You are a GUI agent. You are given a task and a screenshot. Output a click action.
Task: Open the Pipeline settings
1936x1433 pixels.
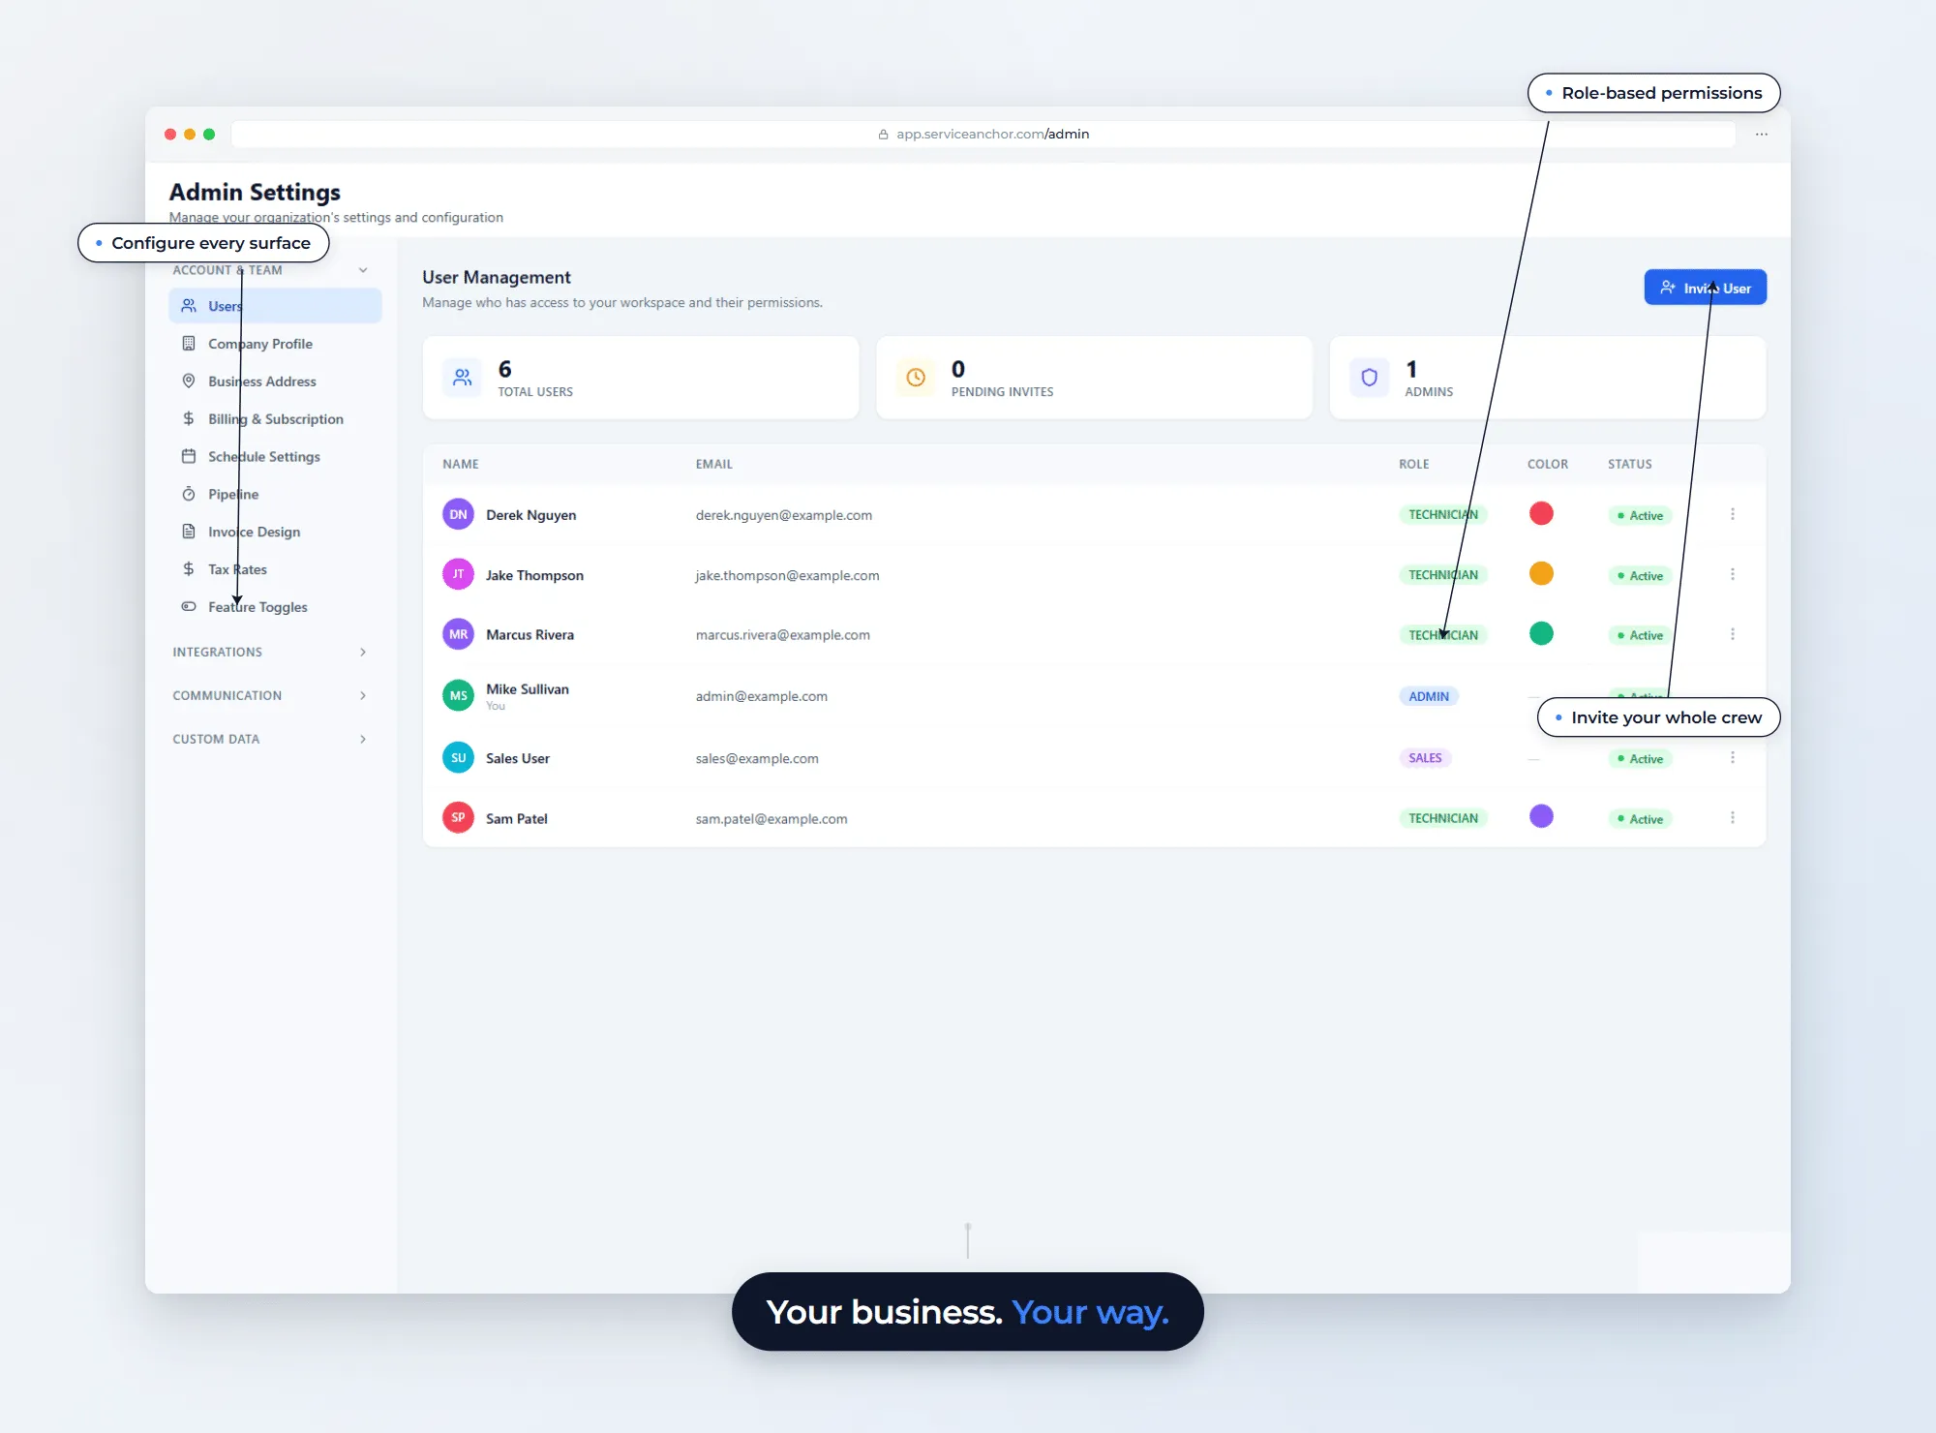coord(275,495)
